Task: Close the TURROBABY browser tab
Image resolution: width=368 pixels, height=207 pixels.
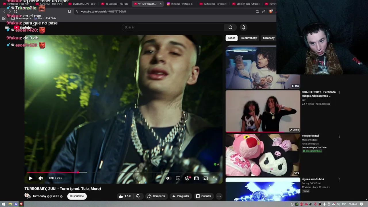Action: tap(161, 4)
